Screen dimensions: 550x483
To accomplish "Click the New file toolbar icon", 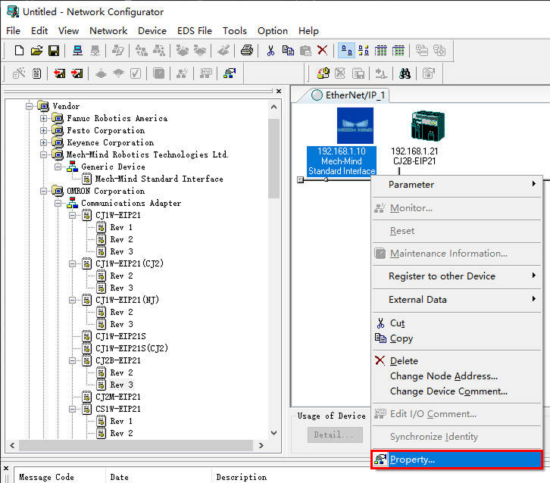I will point(20,51).
